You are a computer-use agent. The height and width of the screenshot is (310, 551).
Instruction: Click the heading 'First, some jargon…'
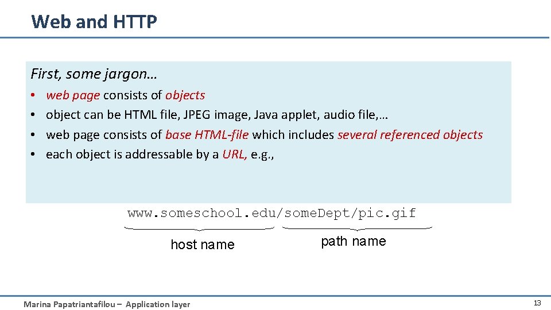(x=94, y=74)
